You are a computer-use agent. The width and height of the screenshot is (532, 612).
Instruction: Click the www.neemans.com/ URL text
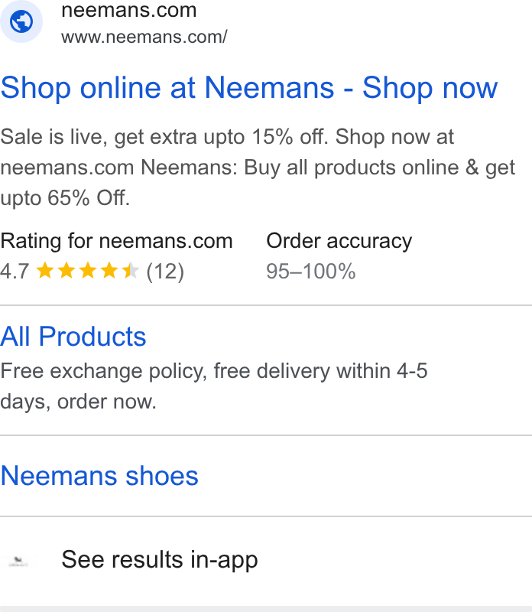(144, 37)
